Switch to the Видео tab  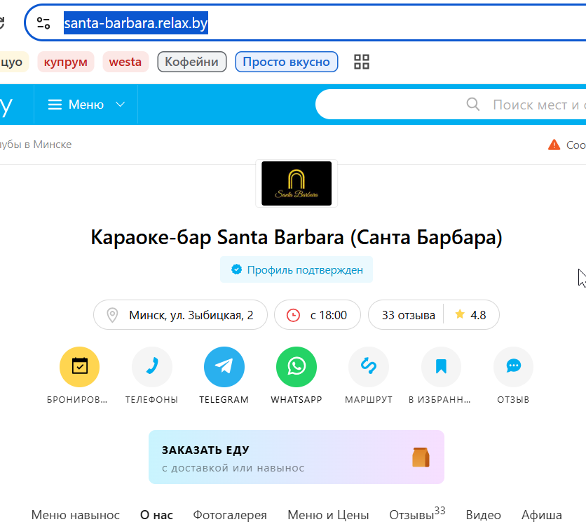pos(483,515)
